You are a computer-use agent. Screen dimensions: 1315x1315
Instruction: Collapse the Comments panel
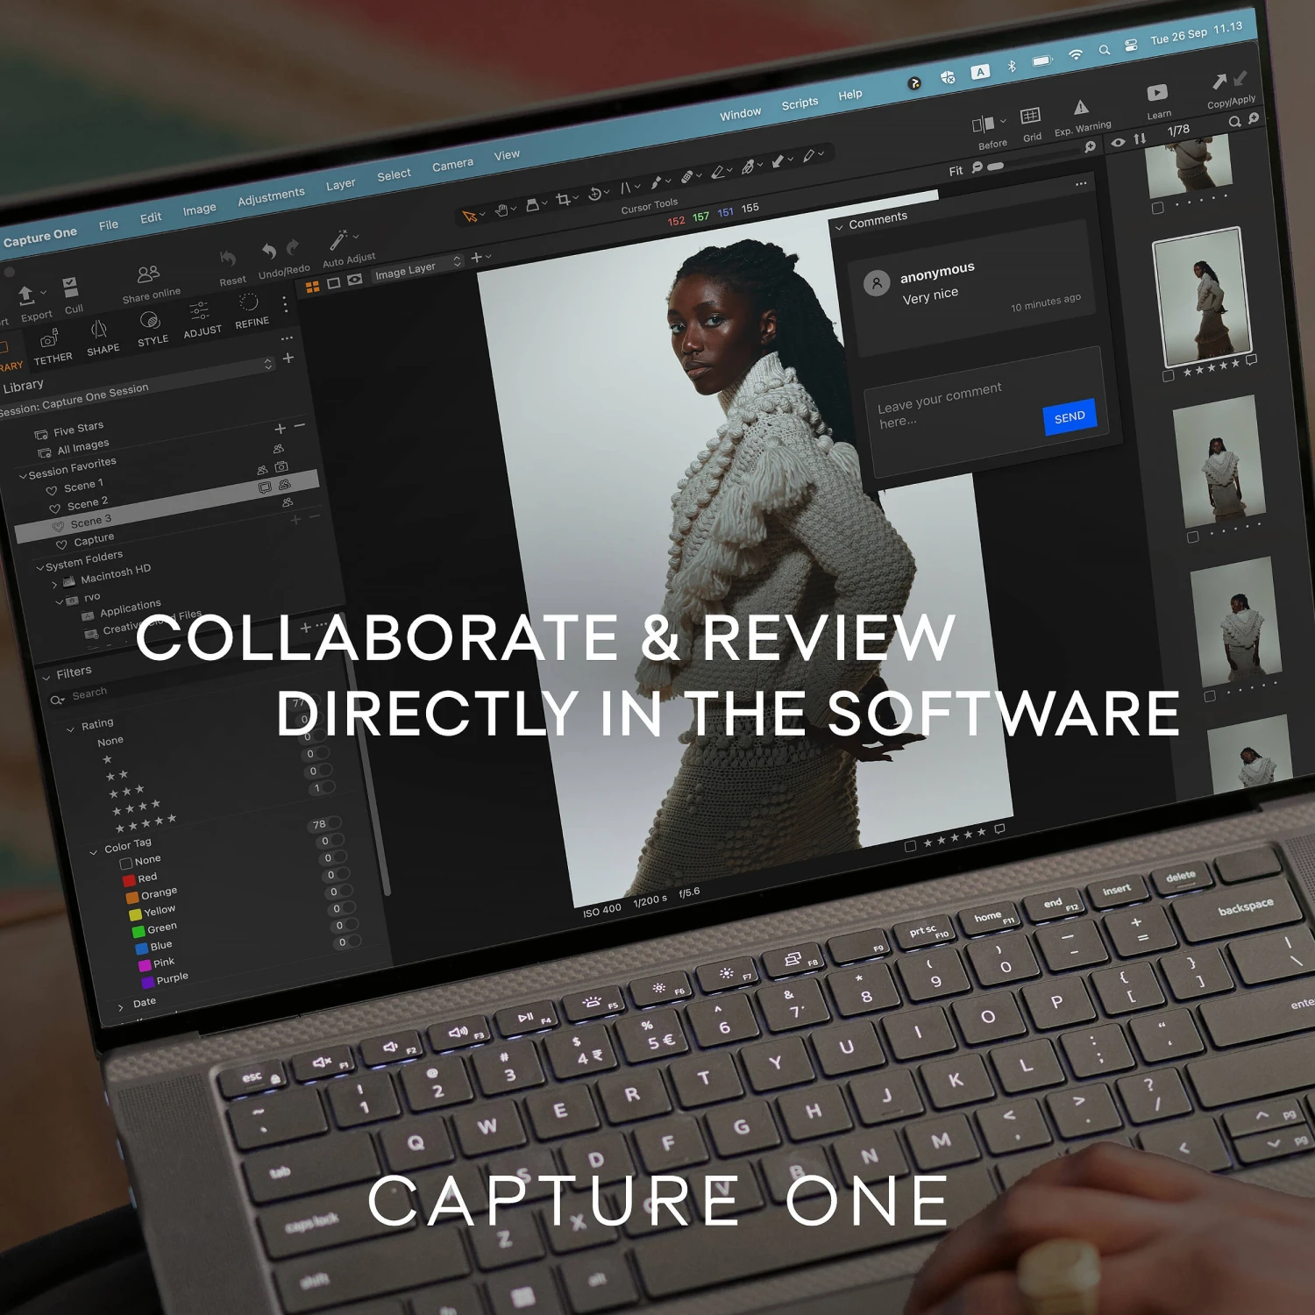pos(839,226)
